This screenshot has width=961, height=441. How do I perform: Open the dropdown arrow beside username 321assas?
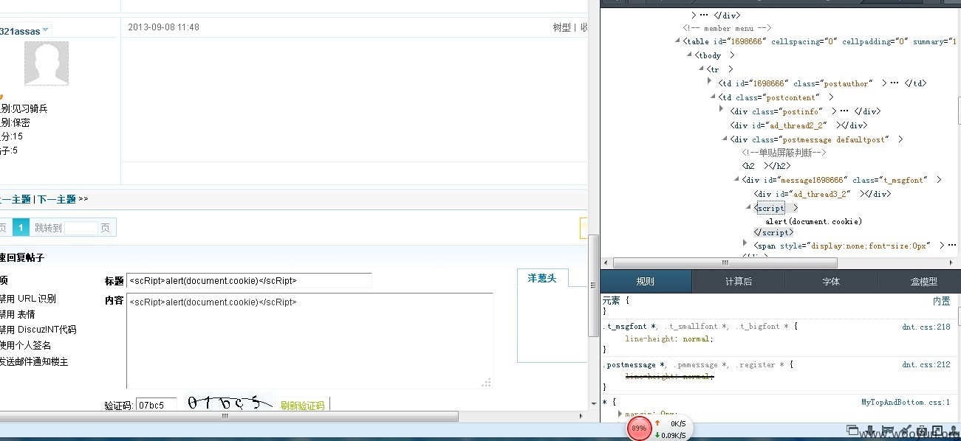tap(45, 29)
